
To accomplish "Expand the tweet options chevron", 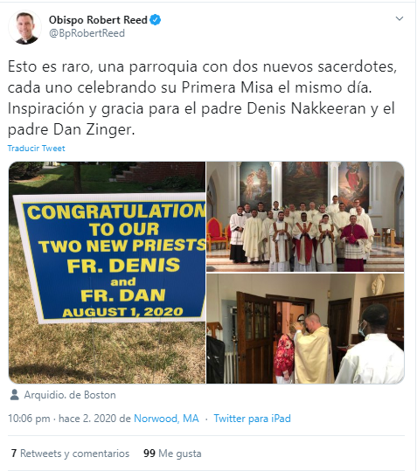I will pyautogui.click(x=400, y=18).
